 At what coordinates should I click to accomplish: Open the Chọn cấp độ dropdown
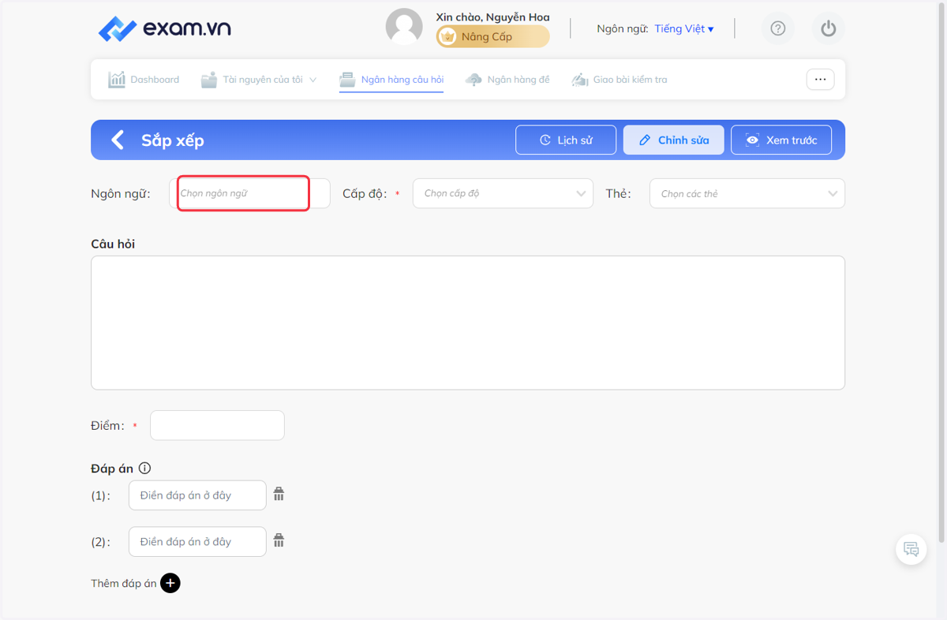[503, 193]
